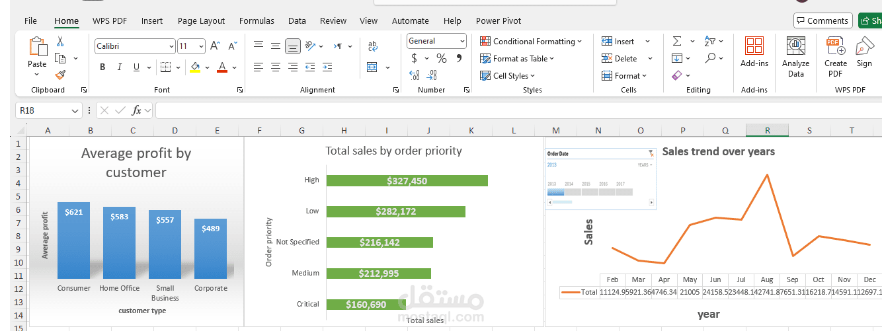Image resolution: width=882 pixels, height=331 pixels.
Task: Decrease font size with the smaller A
Action: (232, 46)
